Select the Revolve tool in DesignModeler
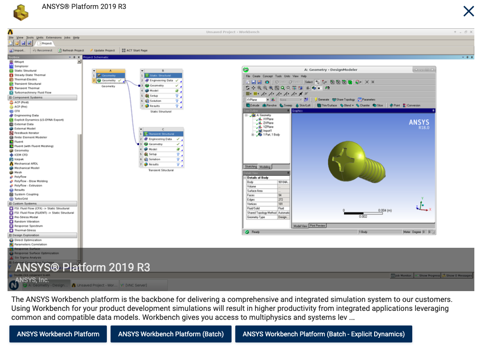The image size is (480, 350). coord(269,106)
